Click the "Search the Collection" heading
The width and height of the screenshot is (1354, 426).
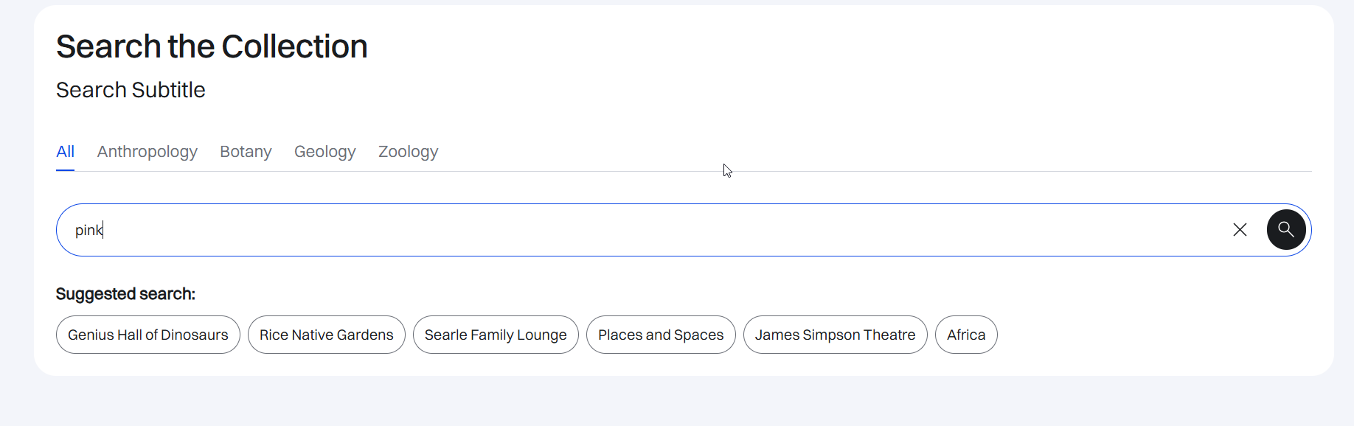coord(212,46)
